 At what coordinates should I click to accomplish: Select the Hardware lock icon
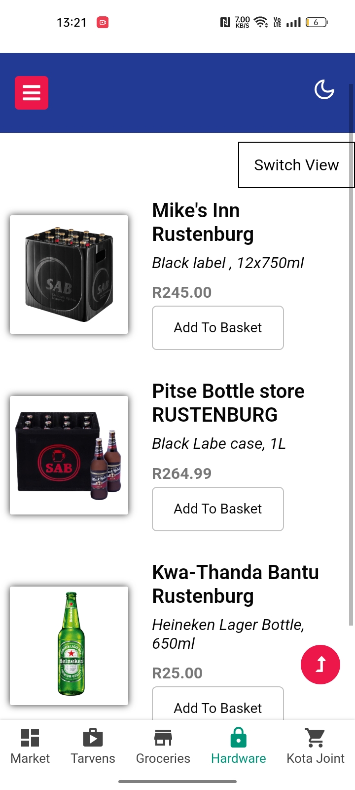point(239,738)
